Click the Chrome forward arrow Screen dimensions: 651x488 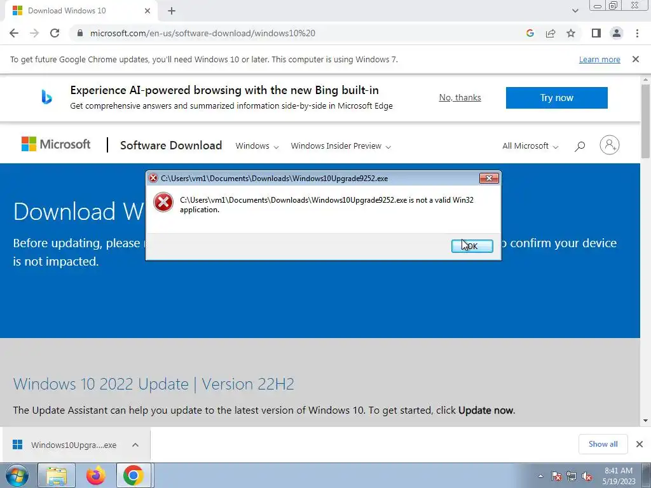(x=34, y=33)
